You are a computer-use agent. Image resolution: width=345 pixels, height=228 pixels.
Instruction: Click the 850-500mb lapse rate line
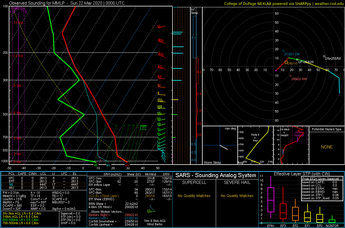click(x=20, y=220)
